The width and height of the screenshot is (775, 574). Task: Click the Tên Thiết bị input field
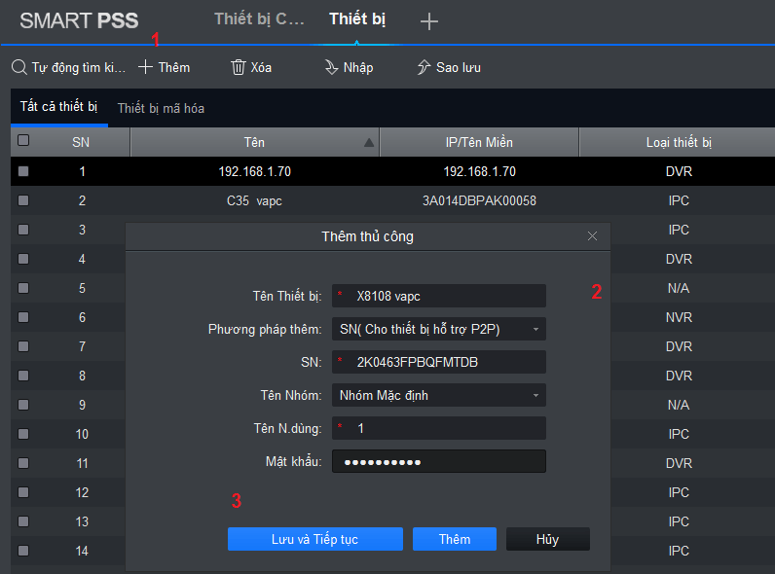pyautogui.click(x=439, y=296)
